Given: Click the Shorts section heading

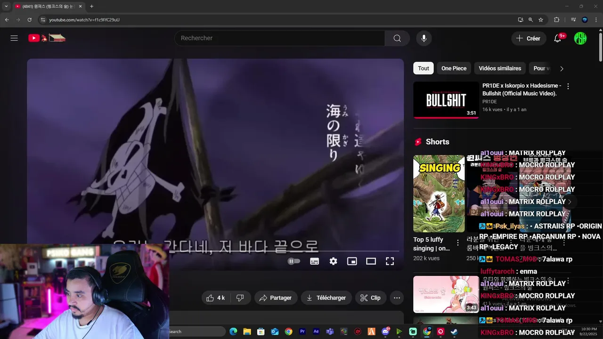Looking at the screenshot, I should click(x=437, y=142).
